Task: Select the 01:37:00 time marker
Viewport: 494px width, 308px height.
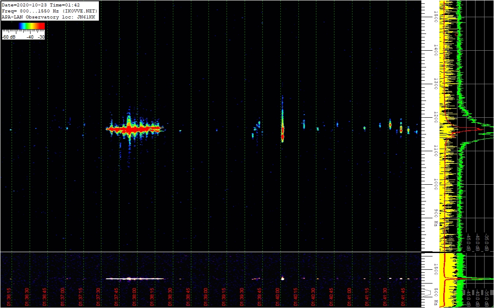Action: pos(62,297)
